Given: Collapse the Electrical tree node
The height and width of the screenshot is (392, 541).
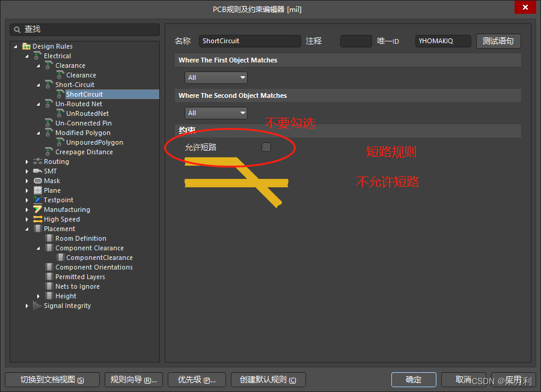Looking at the screenshot, I should [27, 56].
